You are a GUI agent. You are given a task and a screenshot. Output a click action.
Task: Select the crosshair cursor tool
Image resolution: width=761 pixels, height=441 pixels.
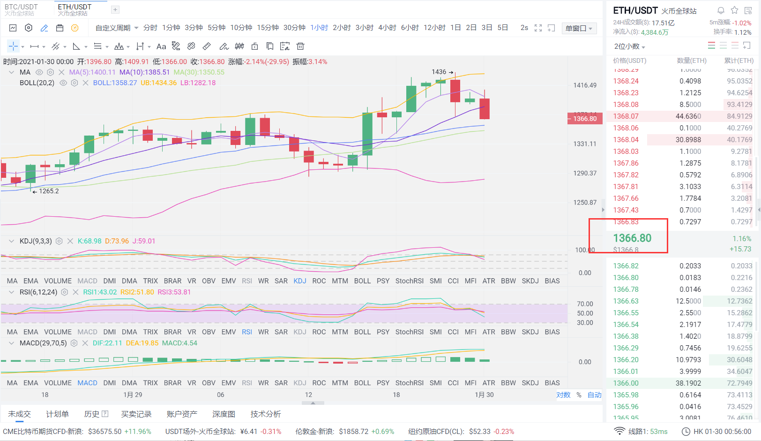click(13, 46)
